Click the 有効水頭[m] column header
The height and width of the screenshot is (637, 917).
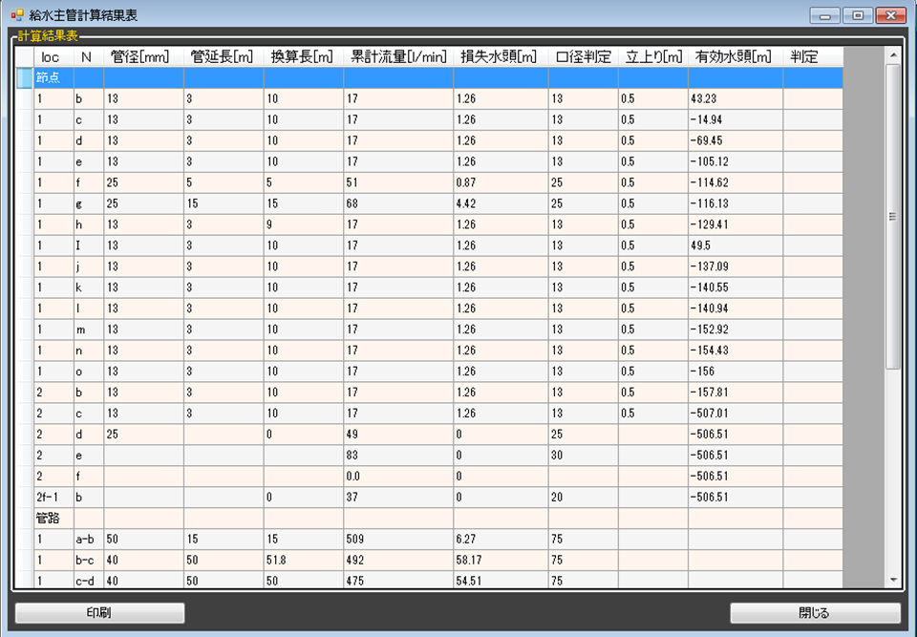click(735, 57)
